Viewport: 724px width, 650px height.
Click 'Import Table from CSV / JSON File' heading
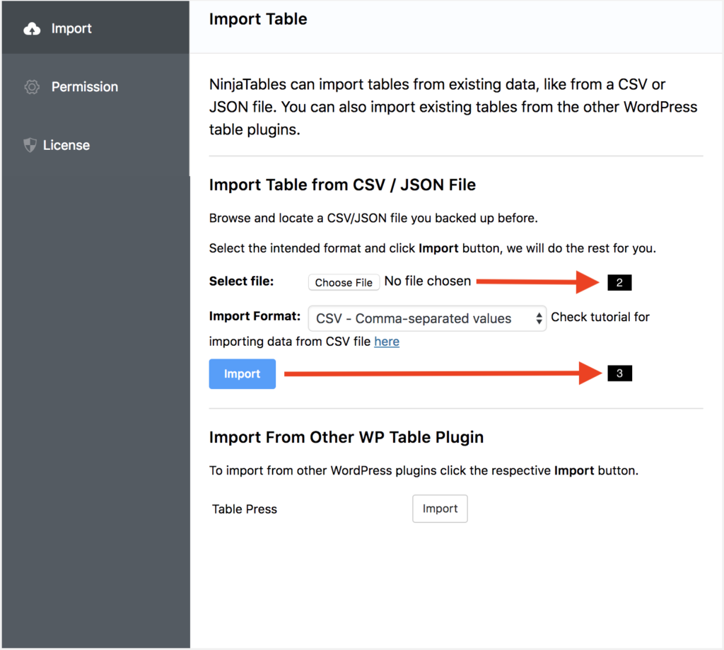pos(342,185)
